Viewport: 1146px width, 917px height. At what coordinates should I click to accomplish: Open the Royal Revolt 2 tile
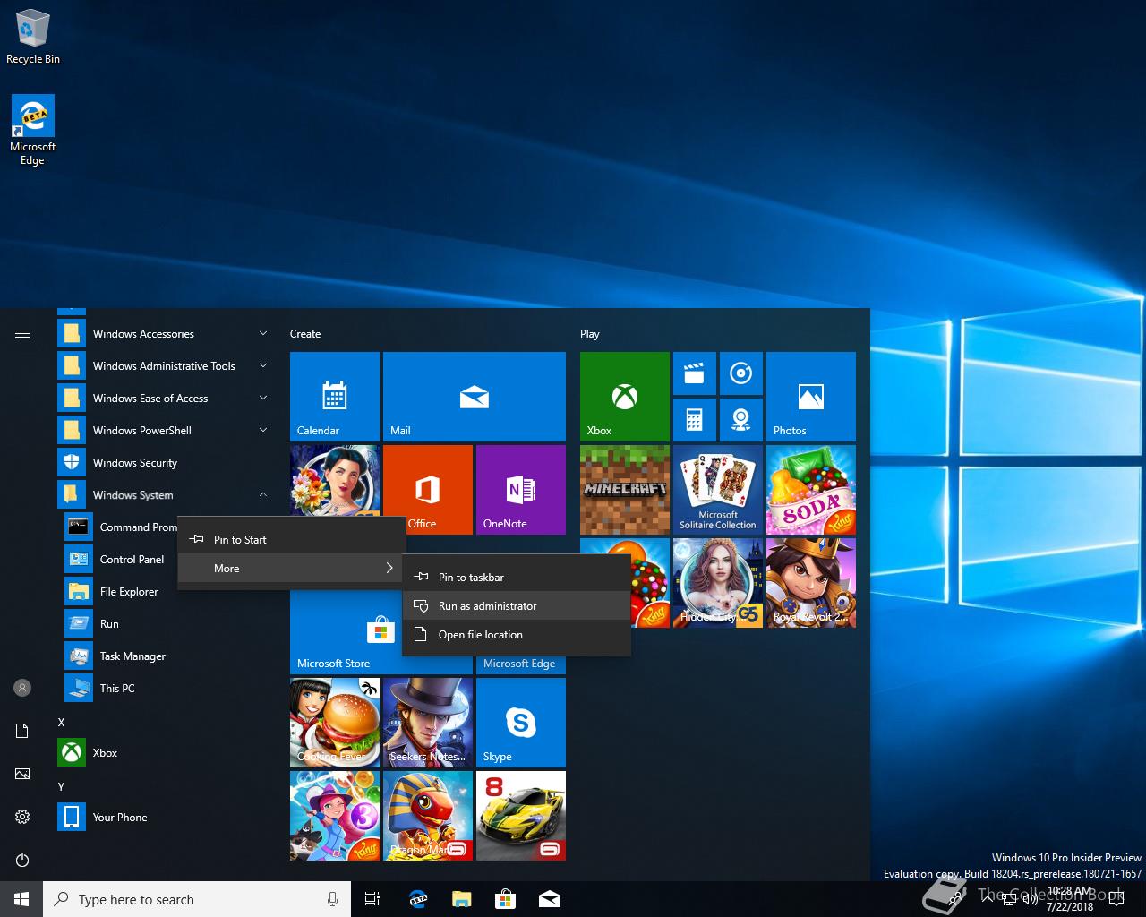pos(811,583)
